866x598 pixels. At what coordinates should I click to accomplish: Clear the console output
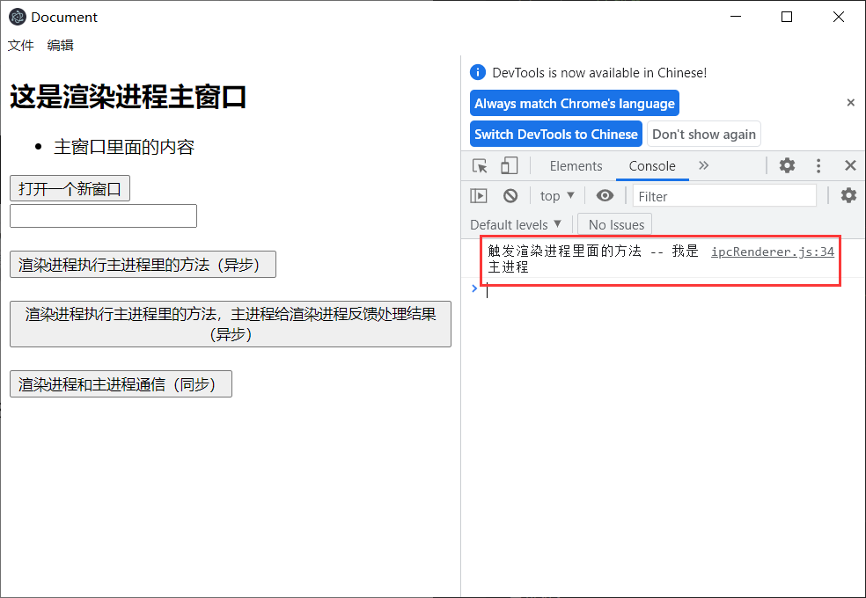pos(510,195)
